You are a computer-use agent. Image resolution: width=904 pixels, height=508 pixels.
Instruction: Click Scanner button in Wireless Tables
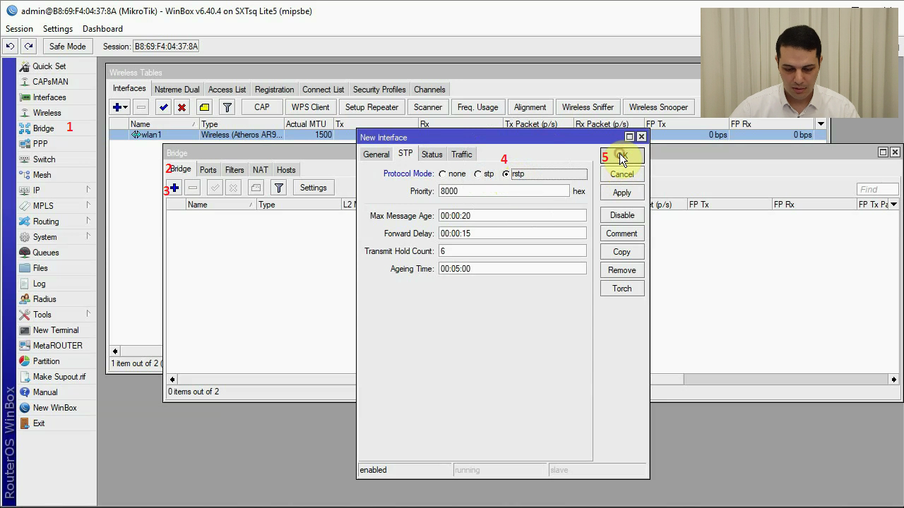pos(428,107)
